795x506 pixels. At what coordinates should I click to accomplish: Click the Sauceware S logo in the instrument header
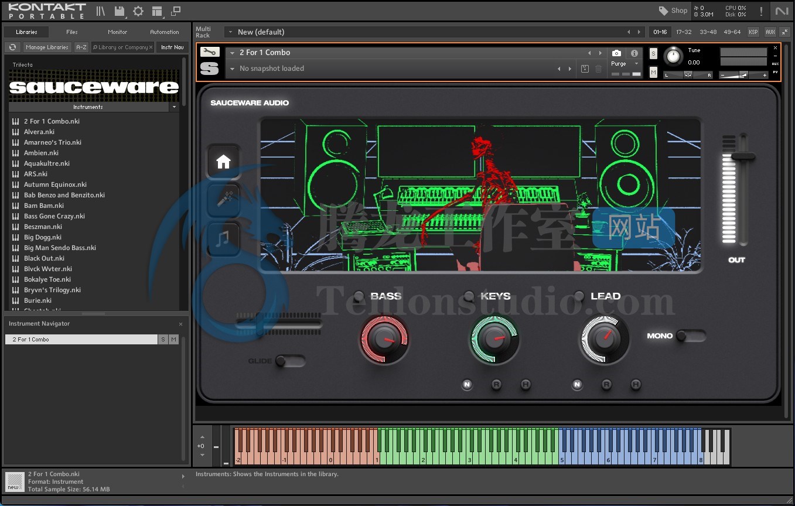pos(210,69)
